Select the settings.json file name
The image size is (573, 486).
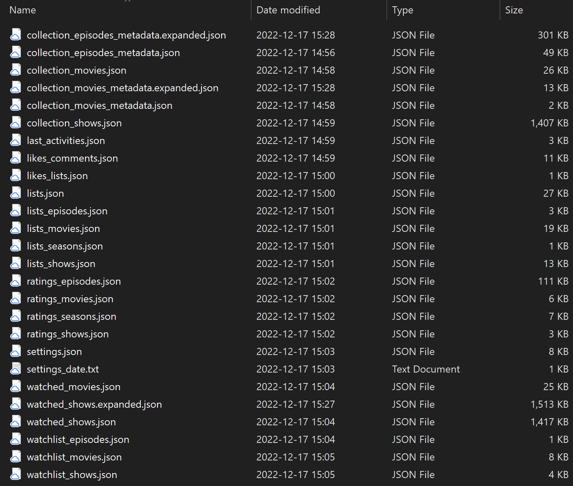pos(54,352)
